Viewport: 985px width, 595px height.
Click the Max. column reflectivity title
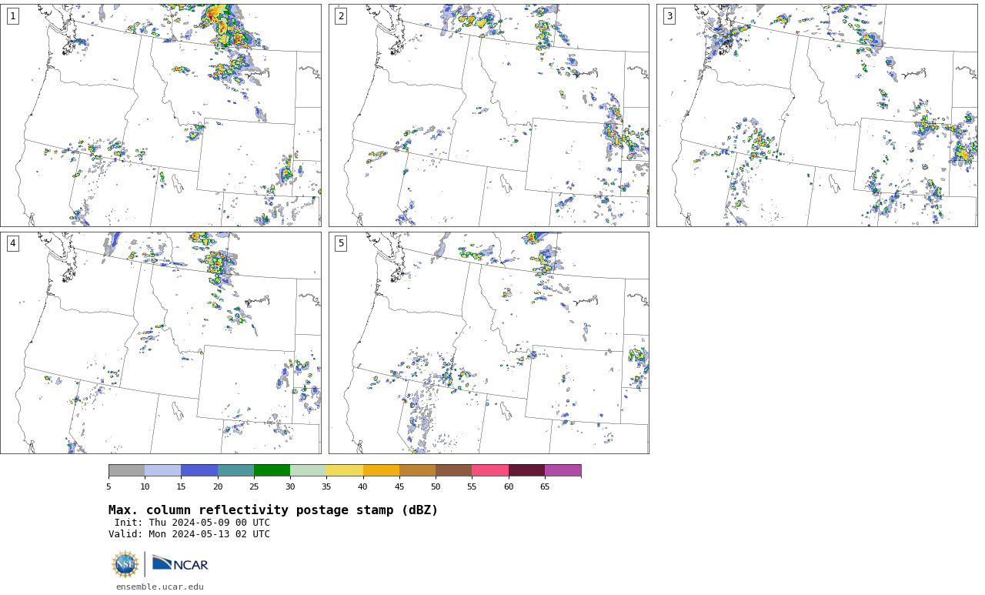273,510
